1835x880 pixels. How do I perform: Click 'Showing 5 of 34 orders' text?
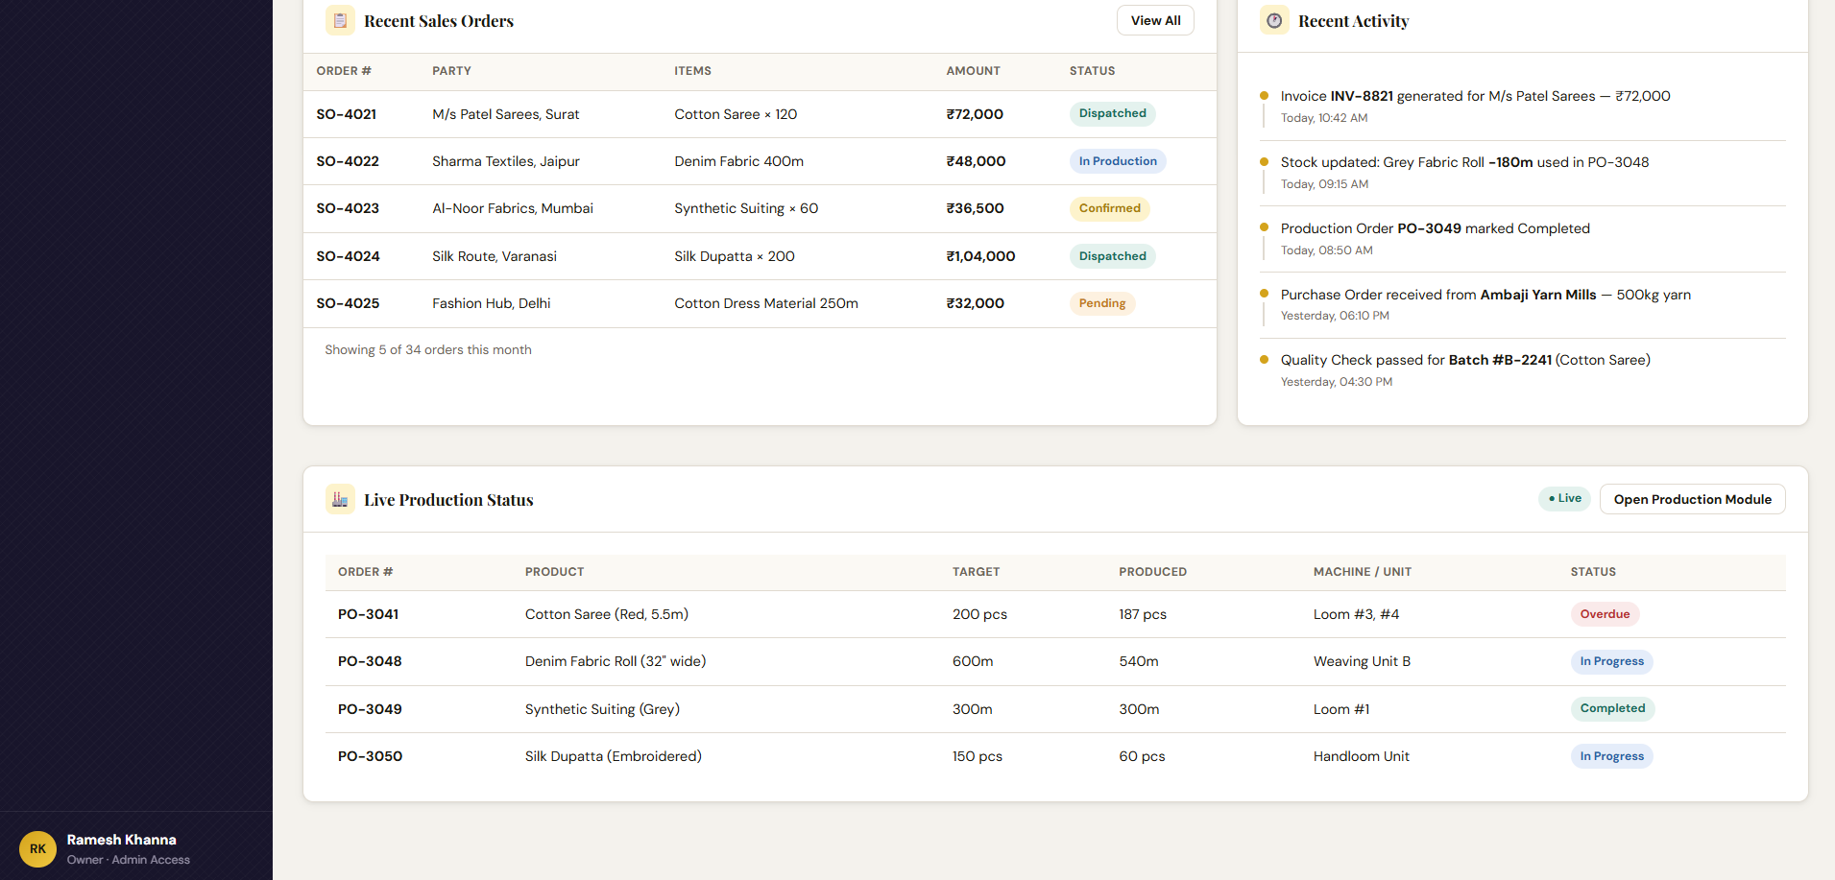pyautogui.click(x=428, y=350)
